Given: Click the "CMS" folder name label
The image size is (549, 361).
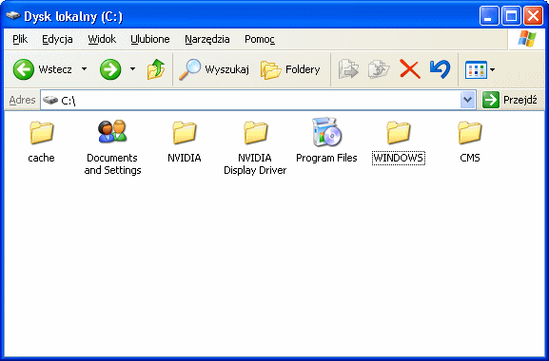Looking at the screenshot, I should 470,158.
